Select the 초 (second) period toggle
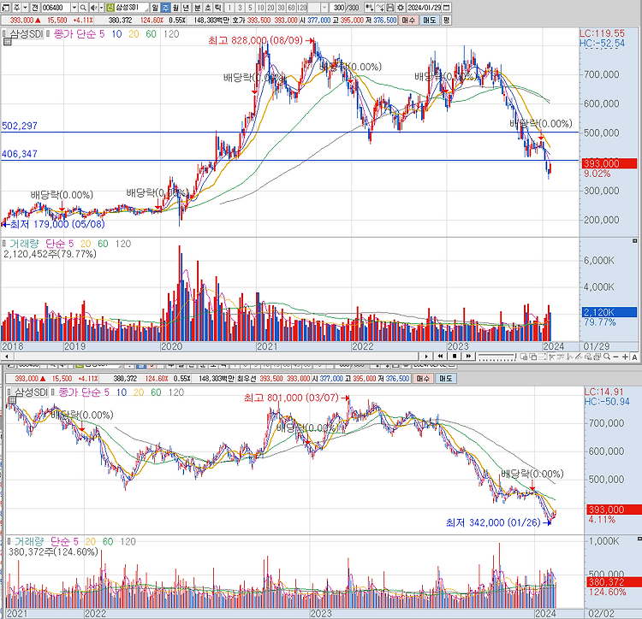This screenshot has height=619, width=642. (207, 8)
